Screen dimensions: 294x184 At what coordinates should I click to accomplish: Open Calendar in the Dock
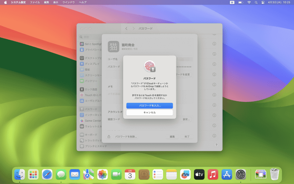pyautogui.click(x=130, y=174)
